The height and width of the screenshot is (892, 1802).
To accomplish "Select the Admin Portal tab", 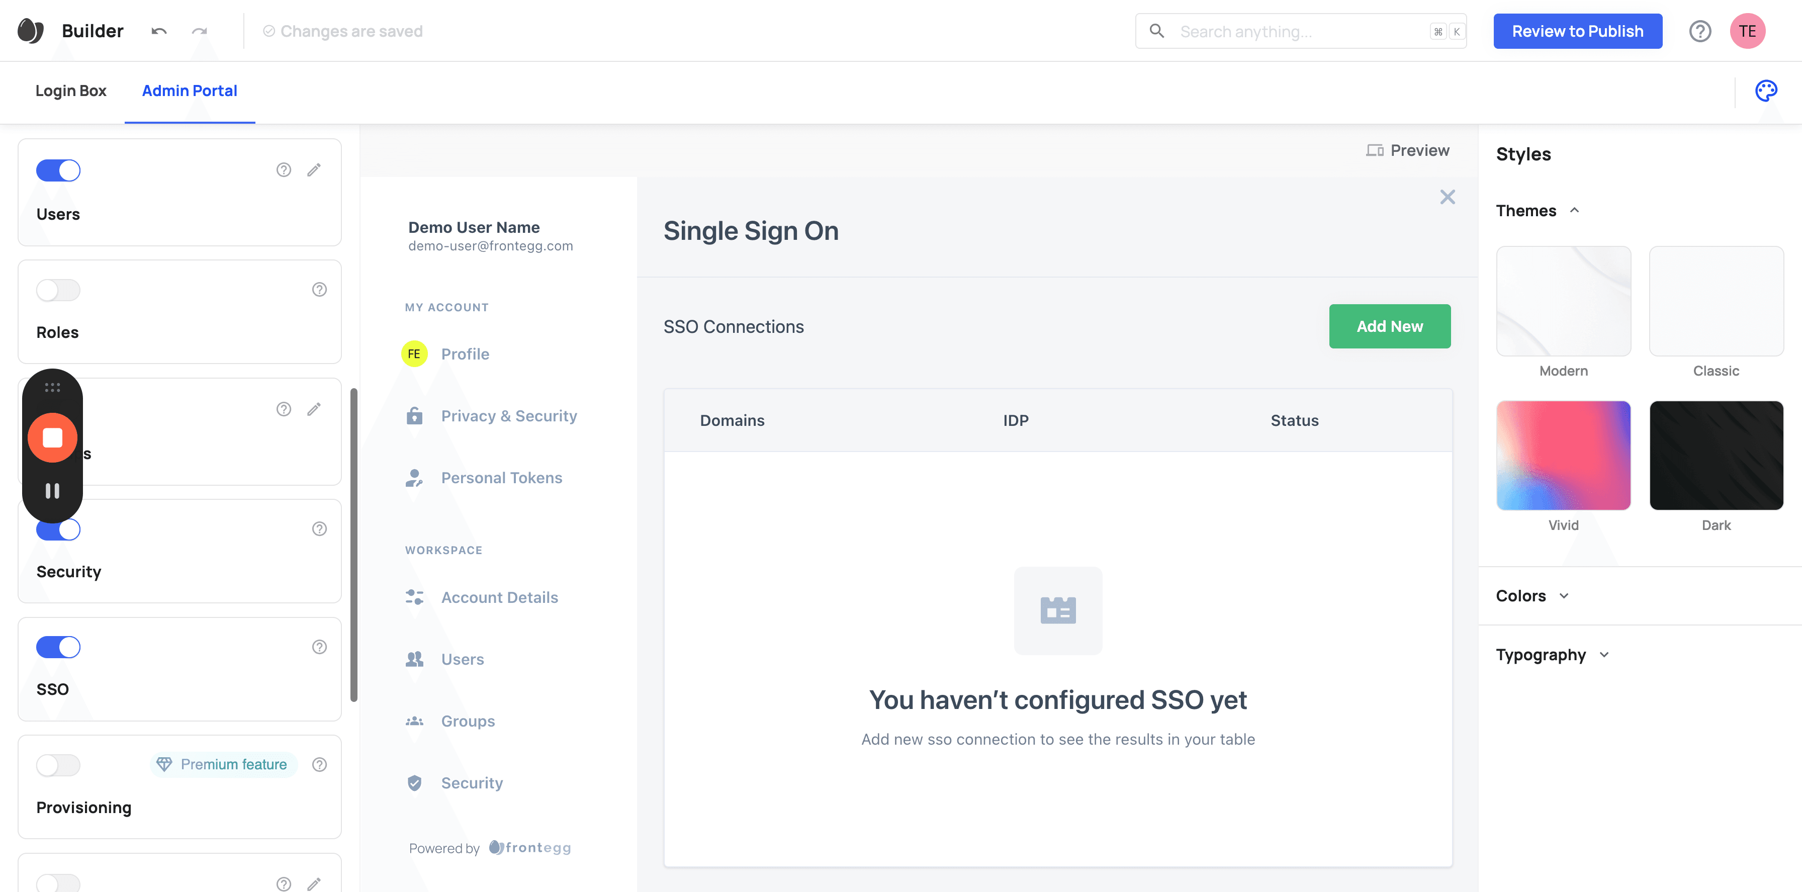I will pyautogui.click(x=190, y=90).
